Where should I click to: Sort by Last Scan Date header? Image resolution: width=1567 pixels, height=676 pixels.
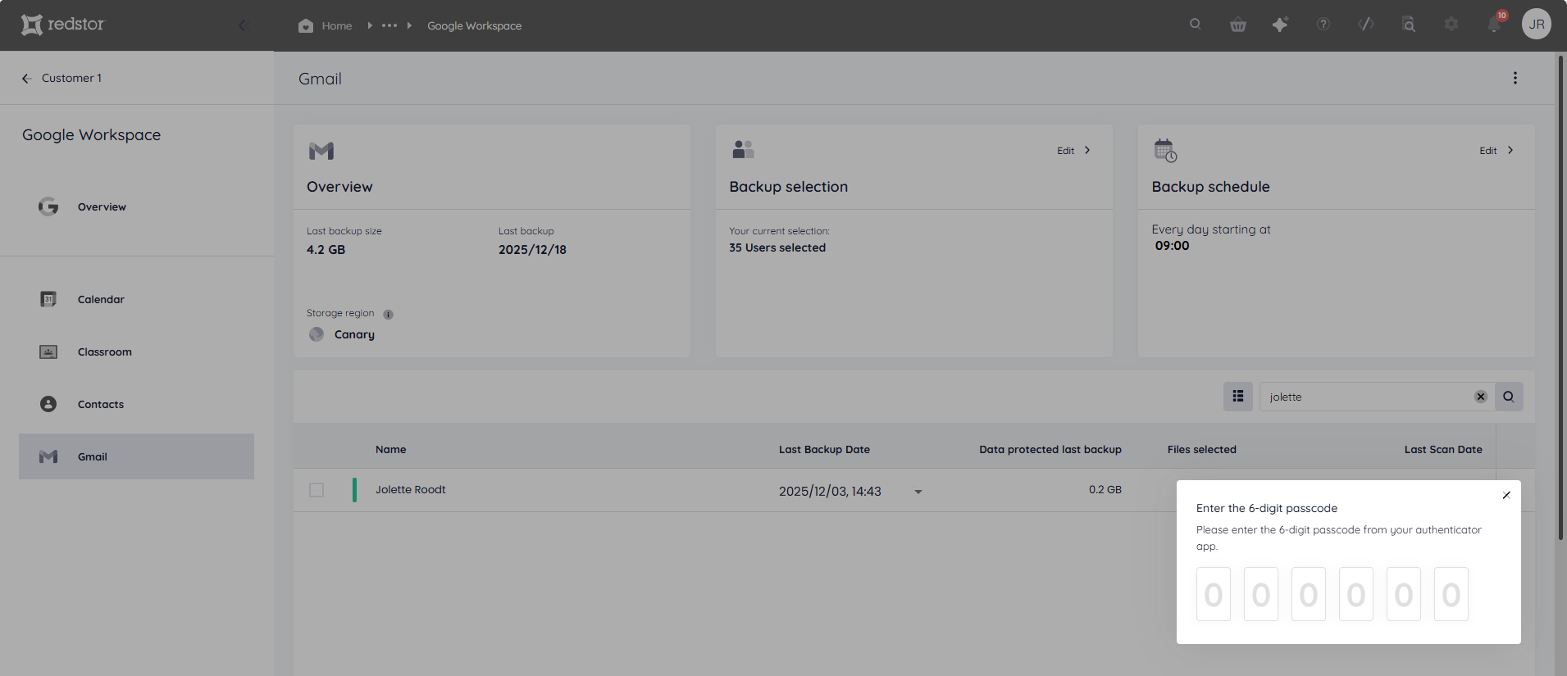[x=1443, y=449]
